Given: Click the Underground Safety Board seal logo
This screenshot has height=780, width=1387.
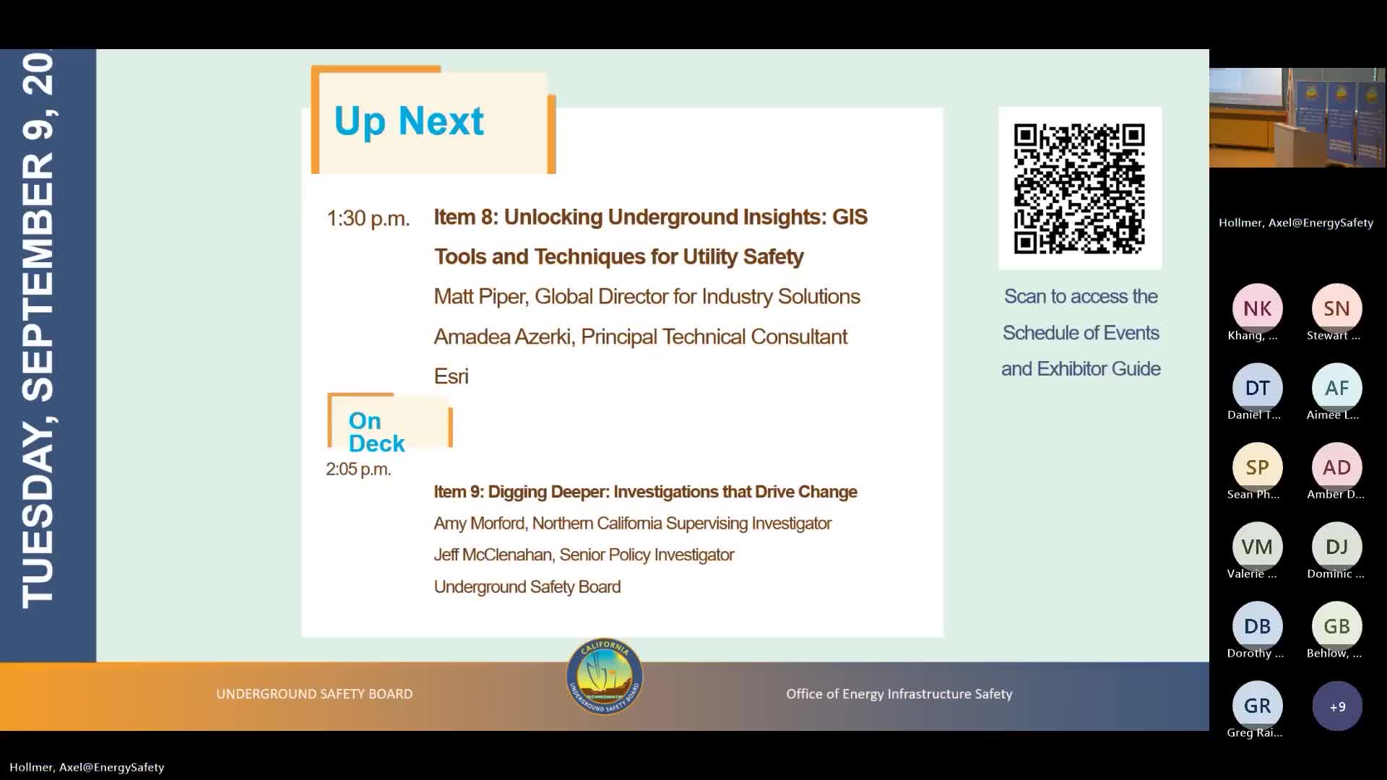Looking at the screenshot, I should click(x=605, y=677).
